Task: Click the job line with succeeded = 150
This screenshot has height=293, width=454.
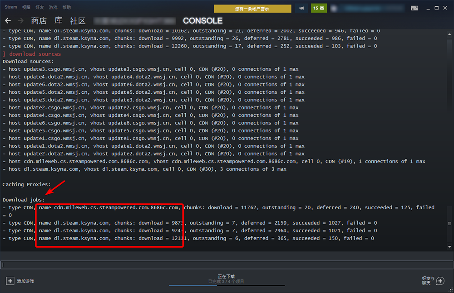Action: (188, 238)
